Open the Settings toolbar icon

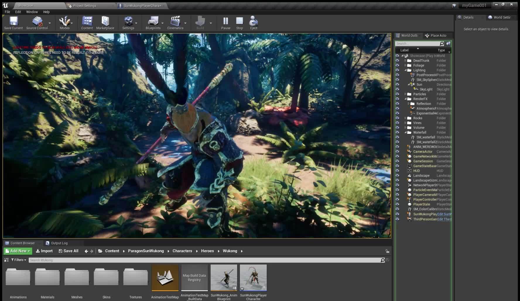(x=128, y=23)
